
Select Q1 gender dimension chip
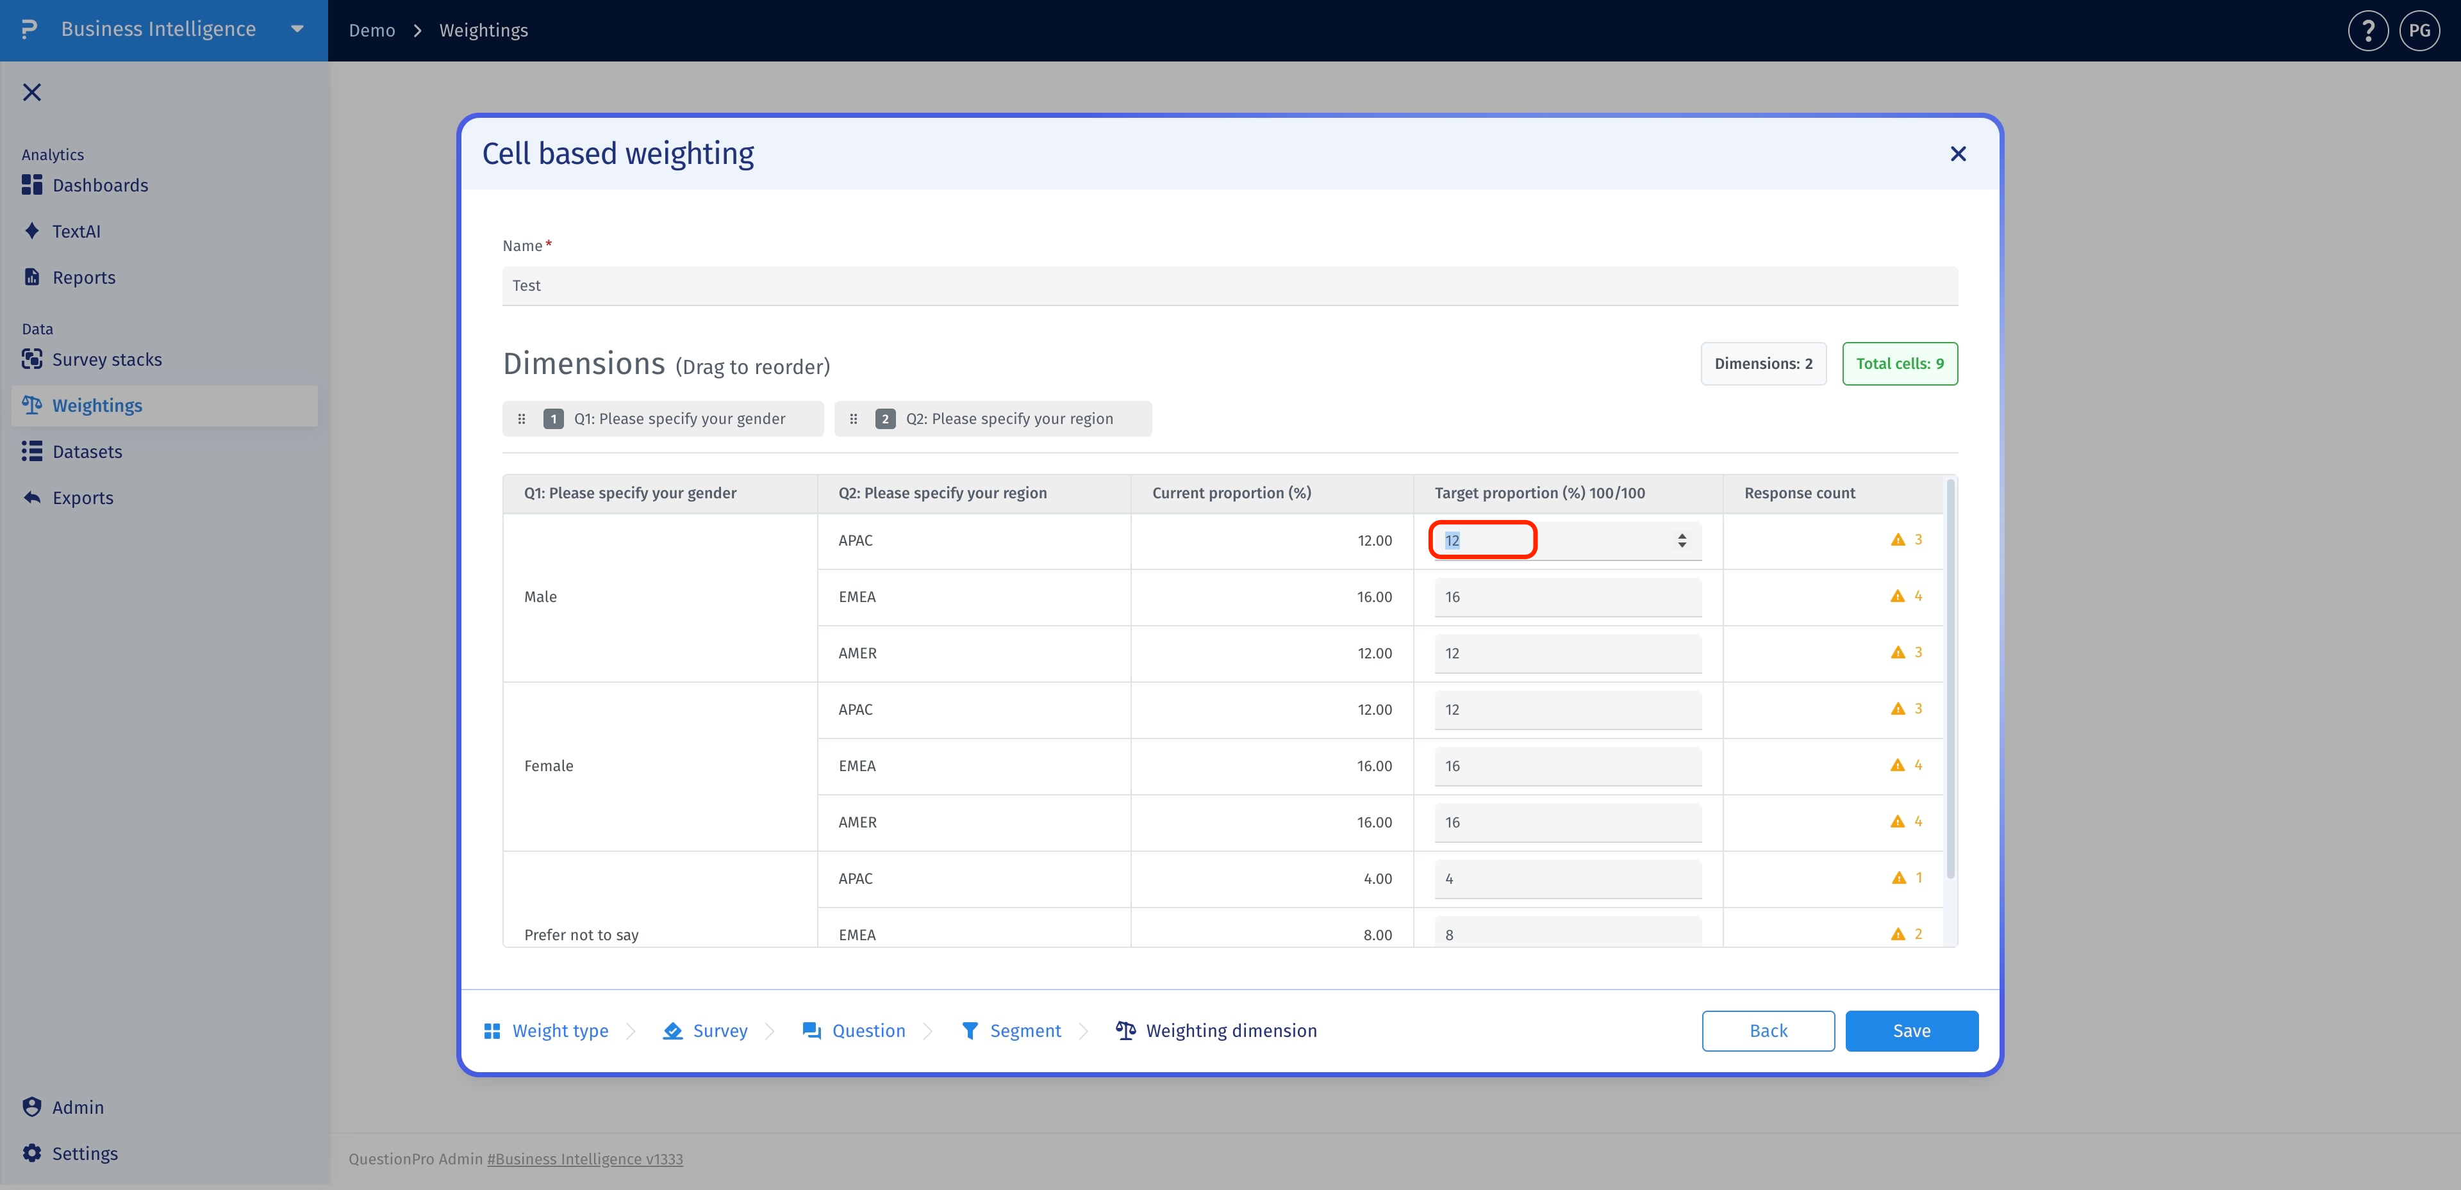click(x=663, y=420)
